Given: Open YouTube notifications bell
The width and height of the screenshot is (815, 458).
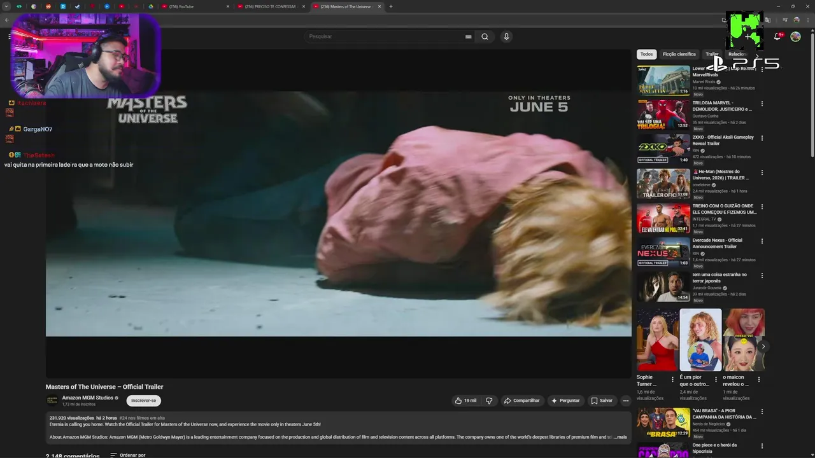Looking at the screenshot, I should coord(777,36).
